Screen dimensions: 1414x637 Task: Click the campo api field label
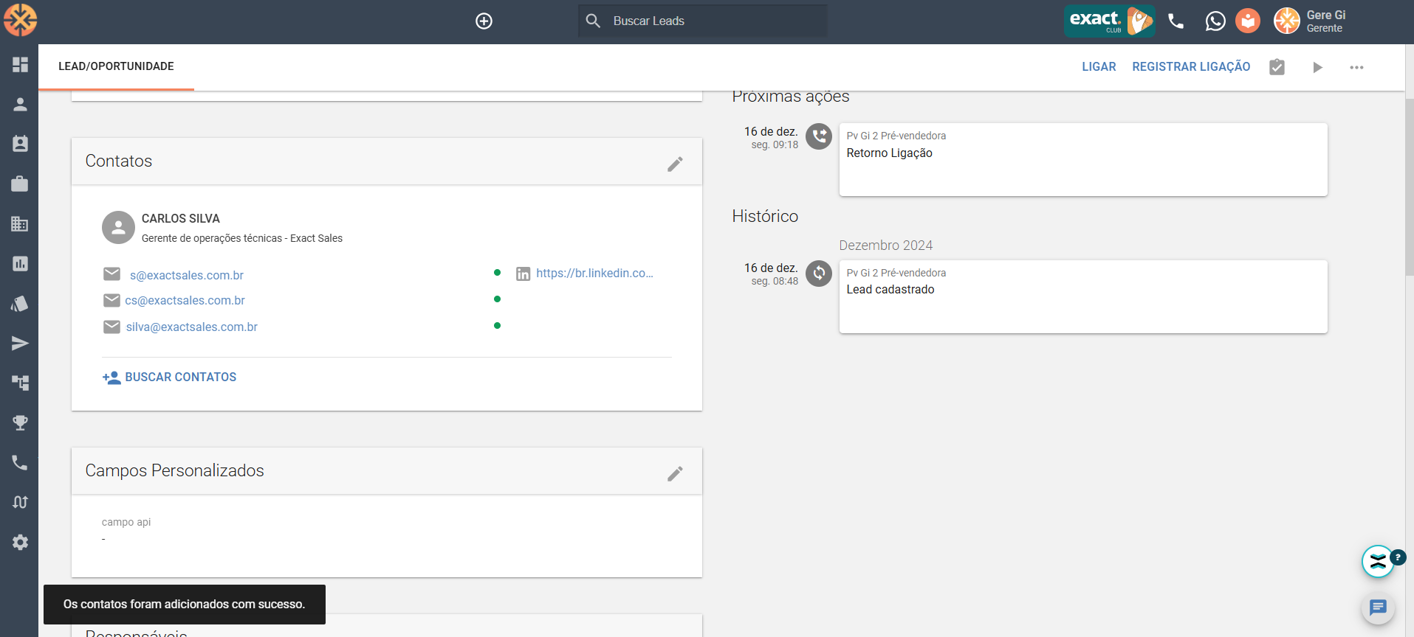[x=126, y=522]
